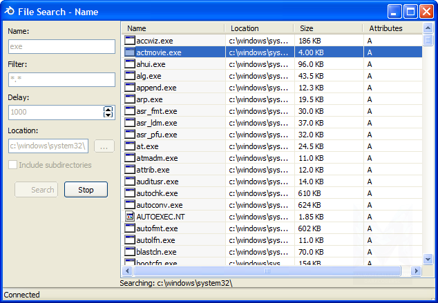Screen dimensions: 438x303
Task: Increase the Delay value with up arrow
Action: point(108,109)
